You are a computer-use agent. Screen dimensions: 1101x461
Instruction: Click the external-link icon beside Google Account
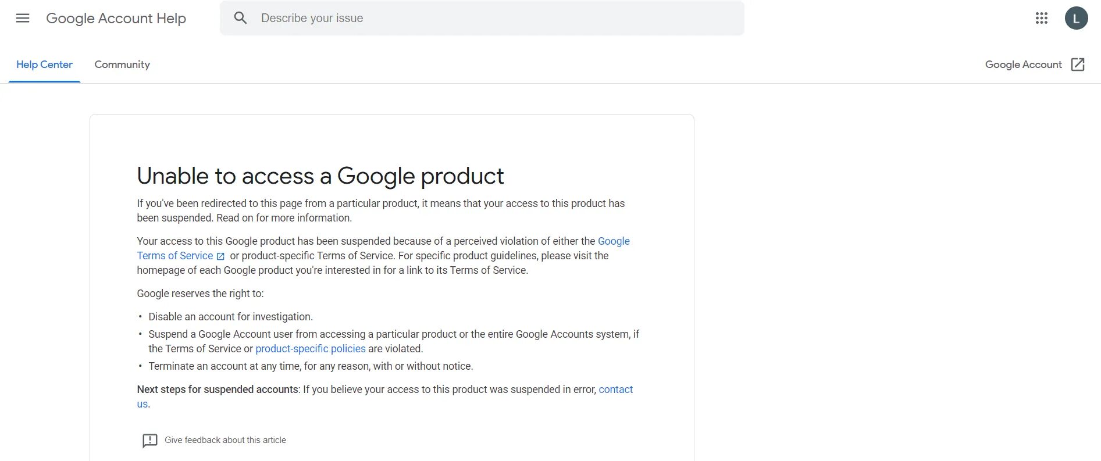1078,65
